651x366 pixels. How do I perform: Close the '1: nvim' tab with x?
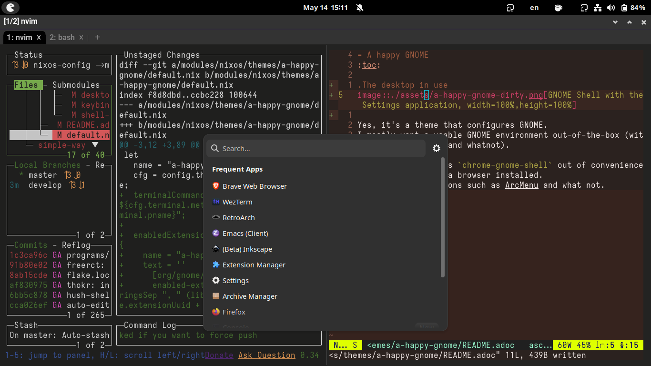39,37
